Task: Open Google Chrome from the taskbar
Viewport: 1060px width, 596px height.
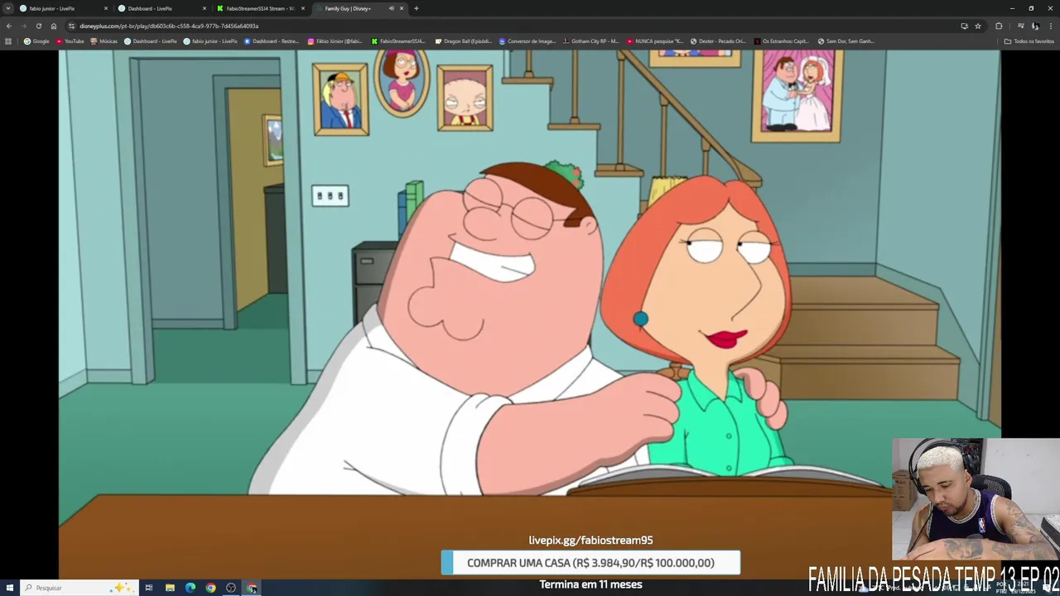Action: pos(210,588)
